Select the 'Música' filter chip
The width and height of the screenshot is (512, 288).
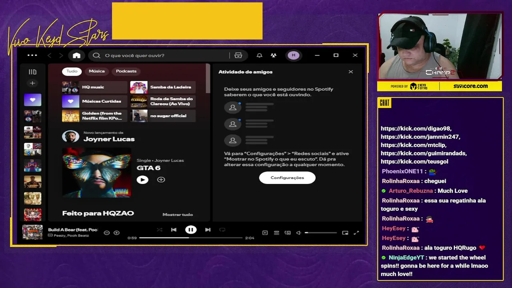[x=97, y=71]
